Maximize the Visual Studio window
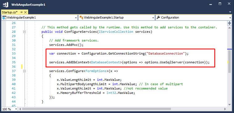 click(220, 4)
